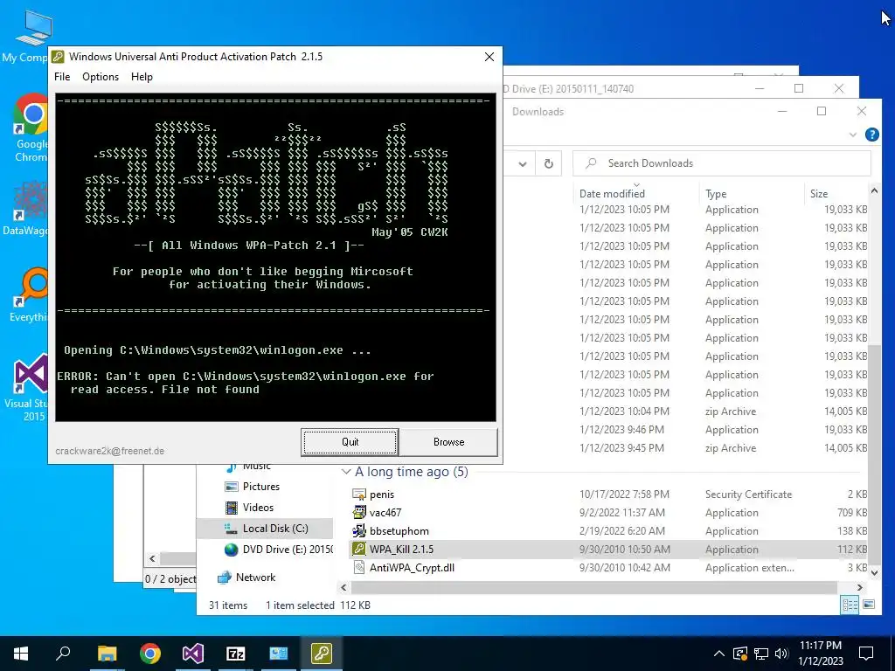Viewport: 895px width, 671px height.
Task: Click the Browse button
Action: 448,442
